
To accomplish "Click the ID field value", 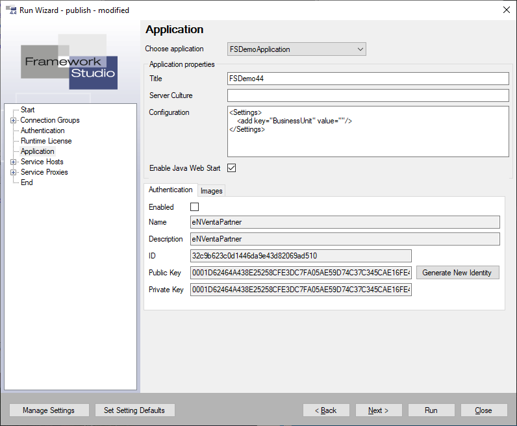I will [x=301, y=255].
